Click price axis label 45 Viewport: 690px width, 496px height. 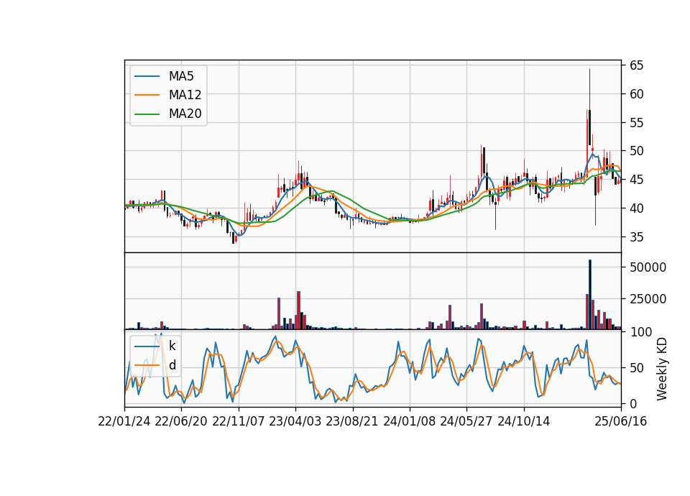click(x=636, y=180)
